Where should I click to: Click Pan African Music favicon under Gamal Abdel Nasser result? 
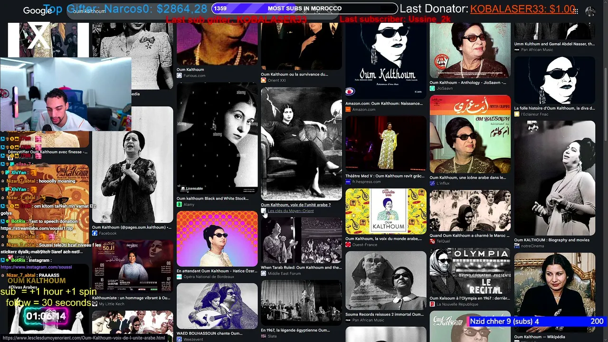517,49
